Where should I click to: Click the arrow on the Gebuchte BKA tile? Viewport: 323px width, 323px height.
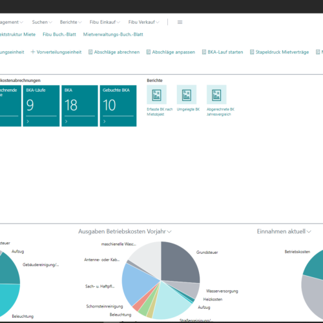pyautogui.click(x=105, y=121)
